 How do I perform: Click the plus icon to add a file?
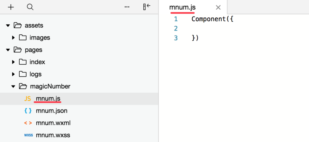tap(11, 7)
